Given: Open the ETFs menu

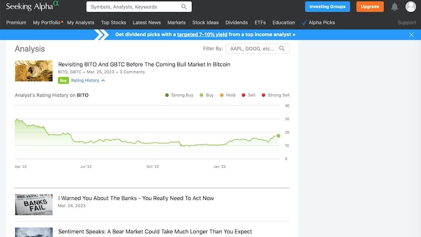Looking at the screenshot, I should click(x=260, y=23).
